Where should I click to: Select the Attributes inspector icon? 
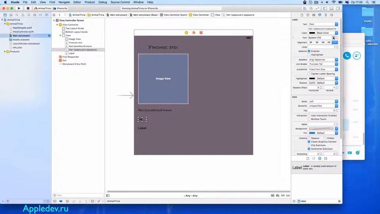click(x=319, y=15)
